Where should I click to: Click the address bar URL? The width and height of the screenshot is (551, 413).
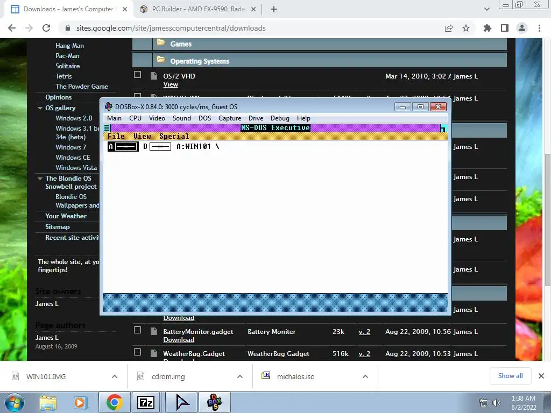[171, 28]
